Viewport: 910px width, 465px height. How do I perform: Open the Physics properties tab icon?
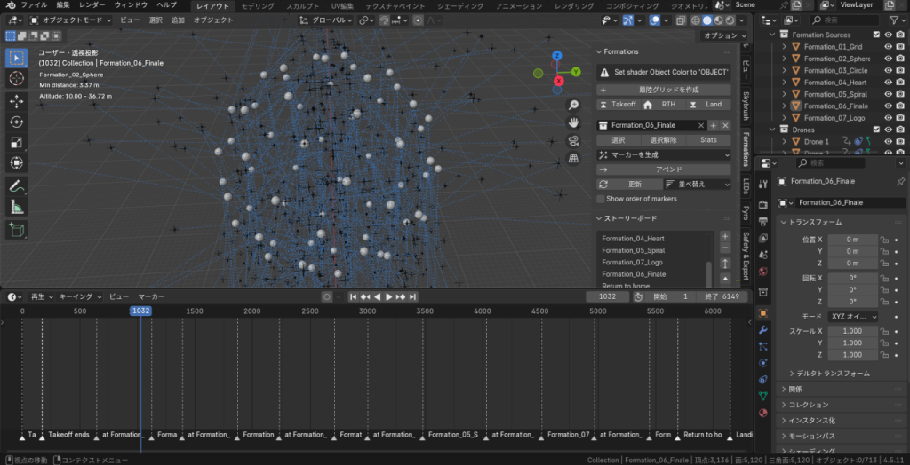763,363
